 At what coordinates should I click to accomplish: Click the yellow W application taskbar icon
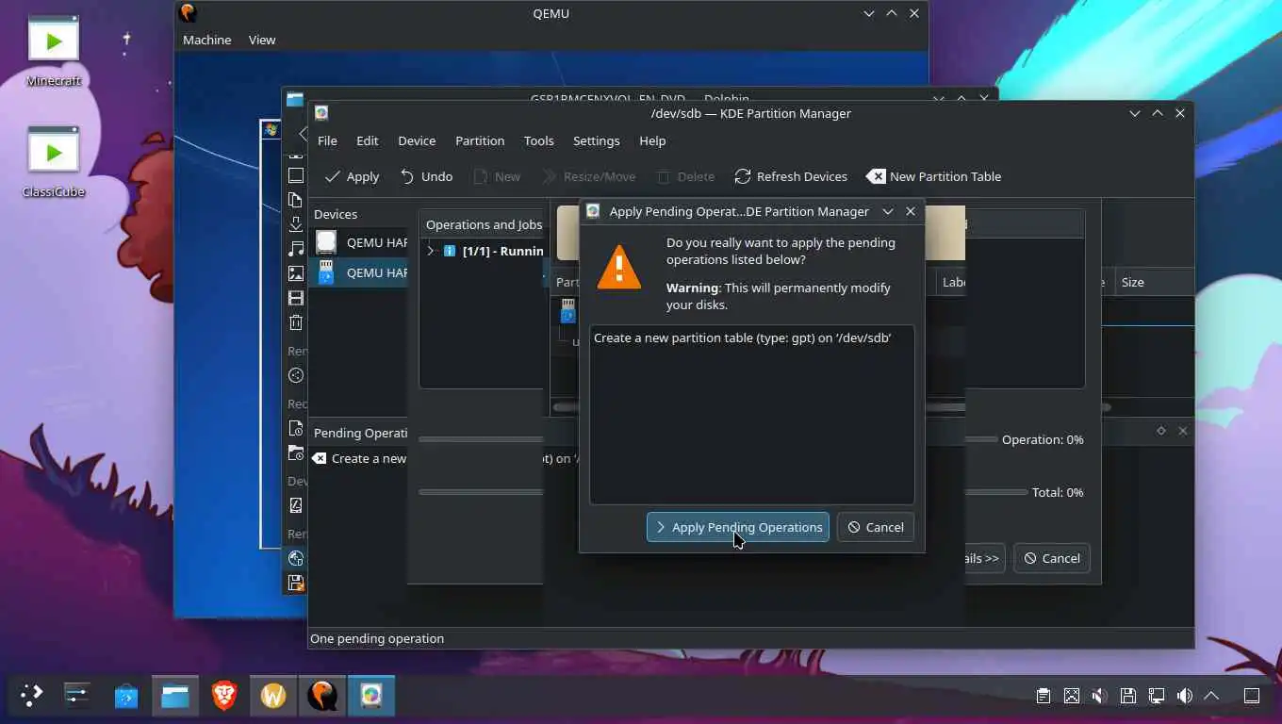point(273,696)
